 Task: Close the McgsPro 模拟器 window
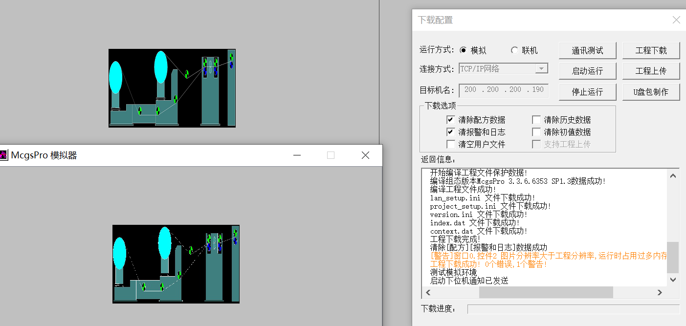[x=365, y=155]
